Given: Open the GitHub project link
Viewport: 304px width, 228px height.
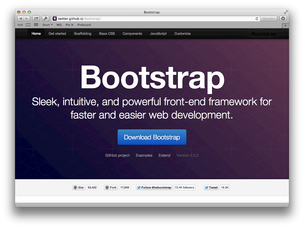Looking at the screenshot, I should point(117,155).
